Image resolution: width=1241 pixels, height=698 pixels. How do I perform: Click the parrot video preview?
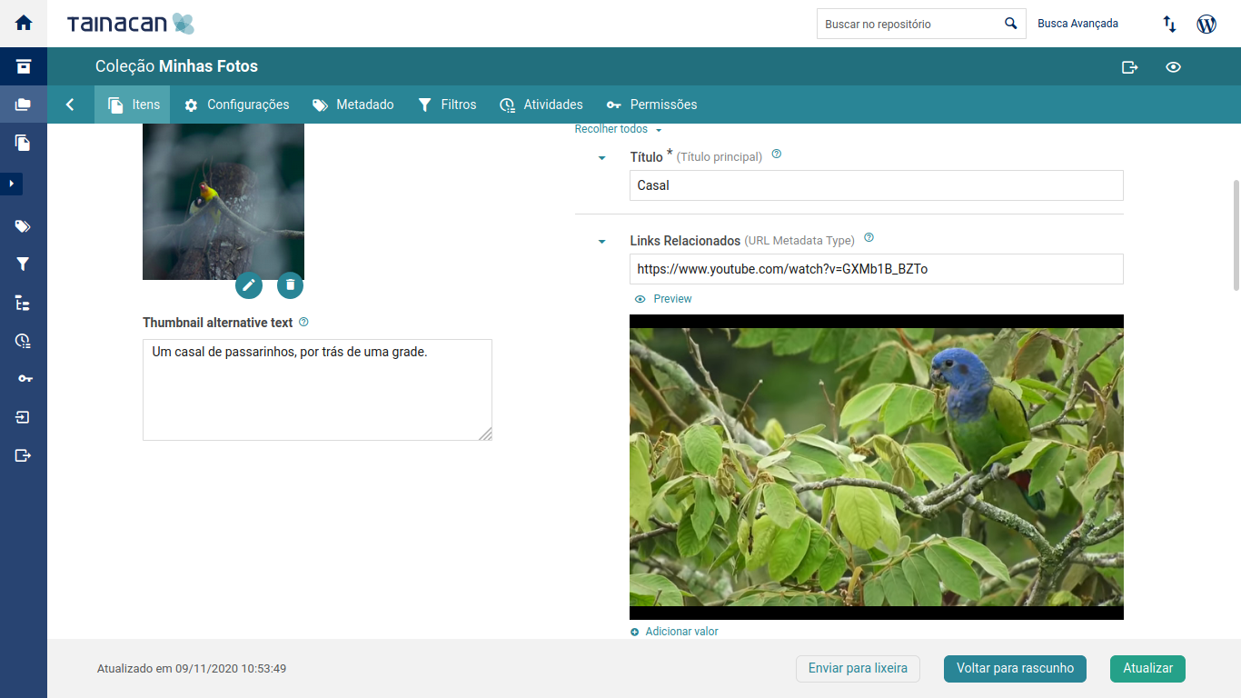[877, 467]
